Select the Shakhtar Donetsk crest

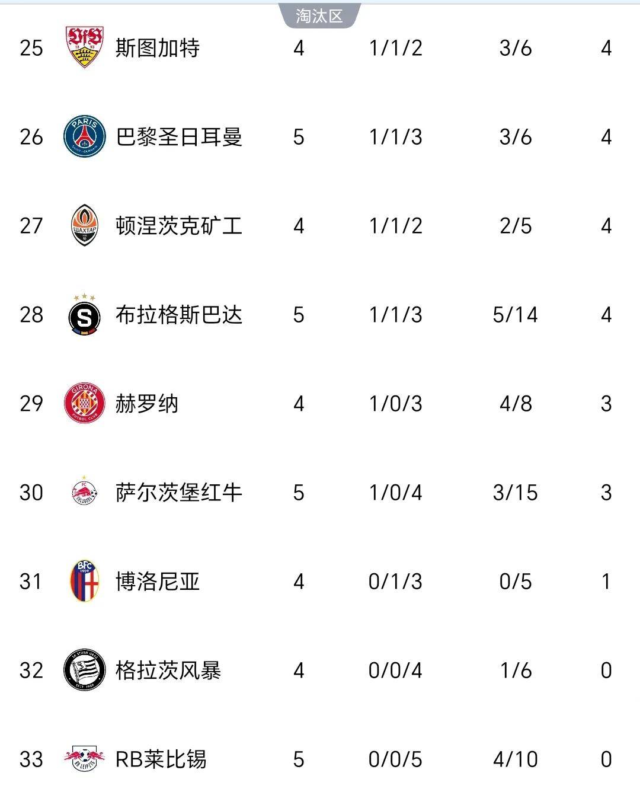coord(85,225)
